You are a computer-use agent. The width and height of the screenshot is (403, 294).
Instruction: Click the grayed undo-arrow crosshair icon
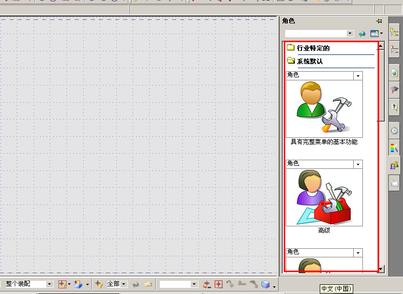click(230, 284)
